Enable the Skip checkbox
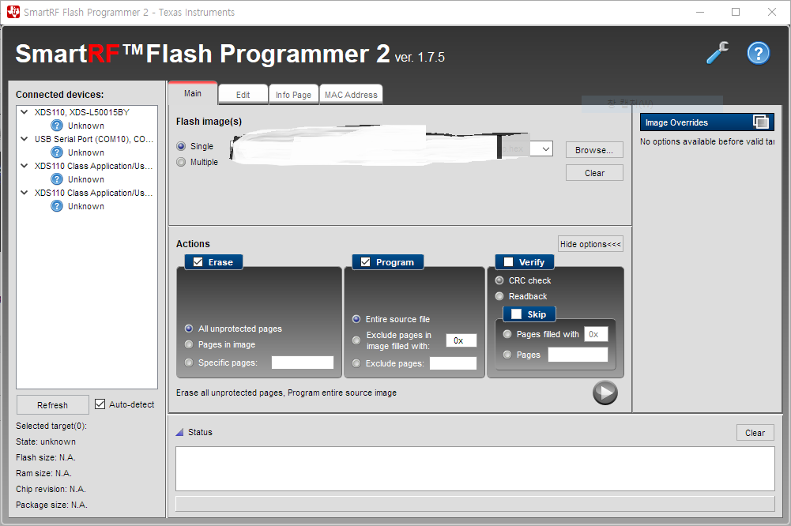 pyautogui.click(x=516, y=314)
